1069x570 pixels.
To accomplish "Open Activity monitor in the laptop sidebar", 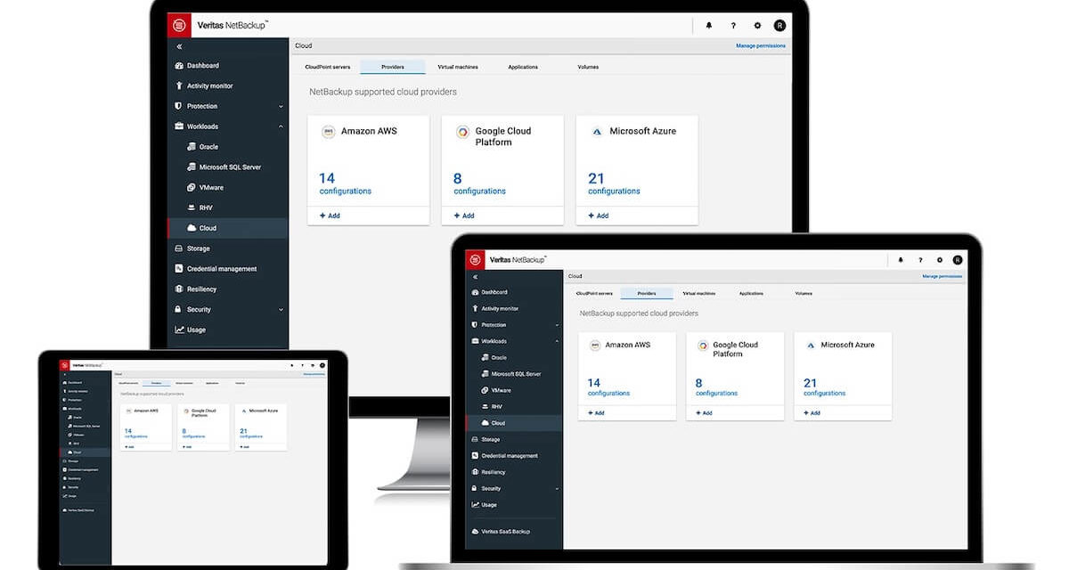I will [x=494, y=308].
